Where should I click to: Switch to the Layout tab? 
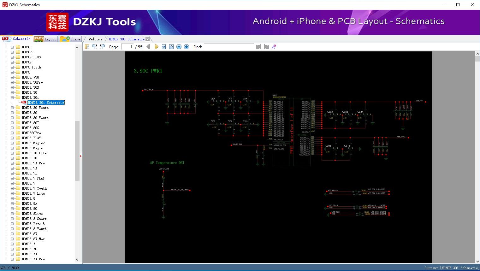[x=45, y=39]
